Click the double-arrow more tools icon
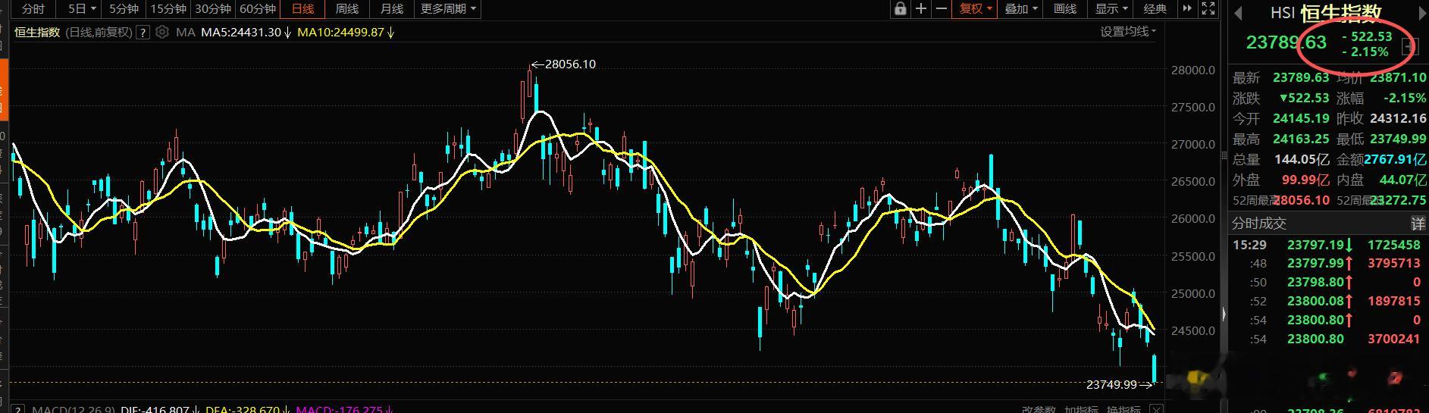 click(1186, 9)
